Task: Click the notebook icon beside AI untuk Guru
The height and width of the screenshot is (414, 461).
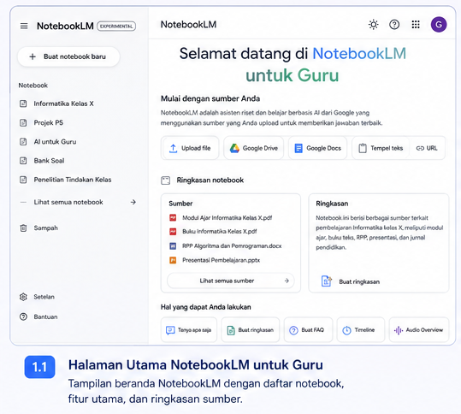Action: [x=23, y=142]
